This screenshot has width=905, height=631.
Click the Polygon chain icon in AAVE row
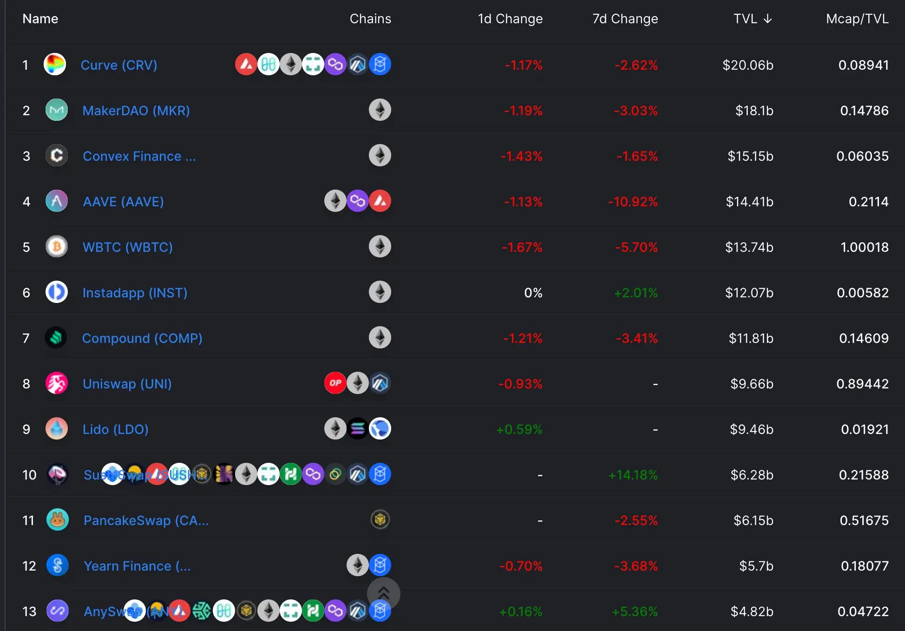[x=358, y=201]
